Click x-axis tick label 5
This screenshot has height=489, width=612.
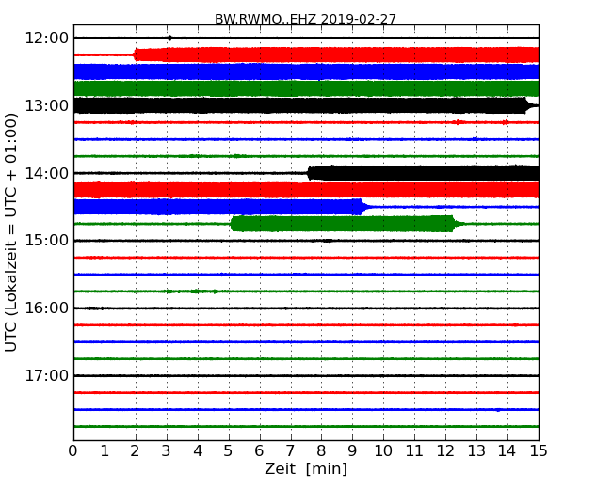coord(229,451)
